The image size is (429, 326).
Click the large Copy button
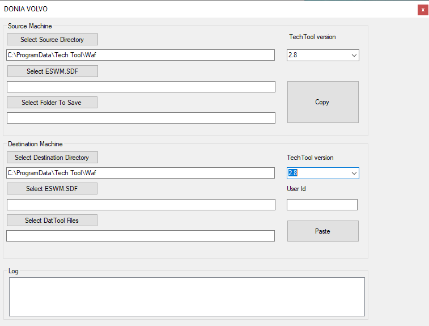(x=323, y=102)
